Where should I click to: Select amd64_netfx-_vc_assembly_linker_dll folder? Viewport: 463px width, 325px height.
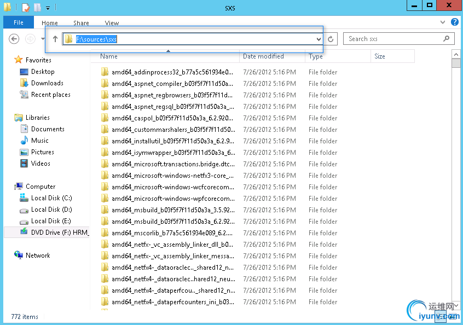point(172,245)
